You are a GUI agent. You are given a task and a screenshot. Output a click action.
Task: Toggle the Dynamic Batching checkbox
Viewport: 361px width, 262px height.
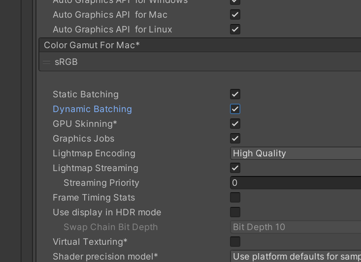(x=235, y=109)
